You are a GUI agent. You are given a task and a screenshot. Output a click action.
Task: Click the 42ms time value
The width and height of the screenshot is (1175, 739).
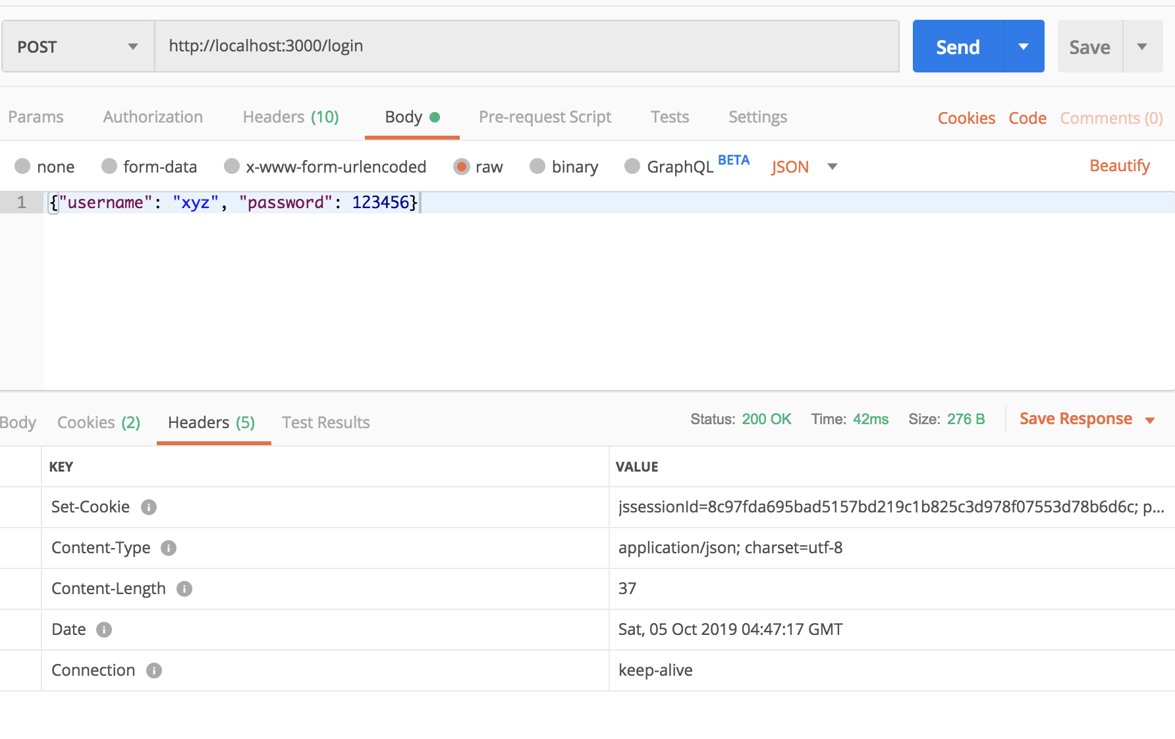click(x=871, y=420)
